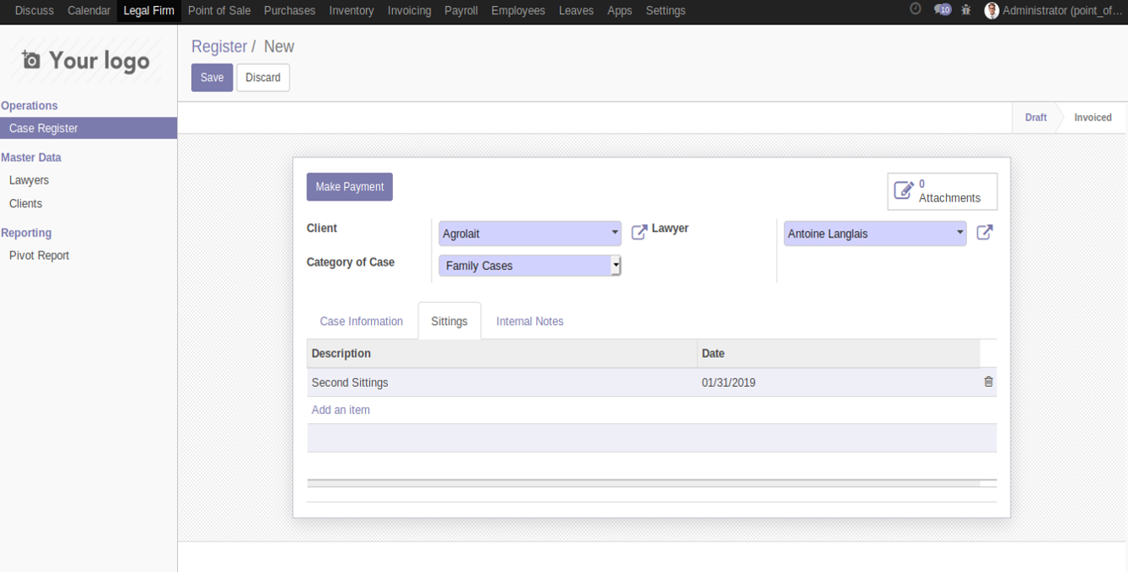Open the Category of Case dropdown
This screenshot has width=1128, height=572.
pos(530,266)
